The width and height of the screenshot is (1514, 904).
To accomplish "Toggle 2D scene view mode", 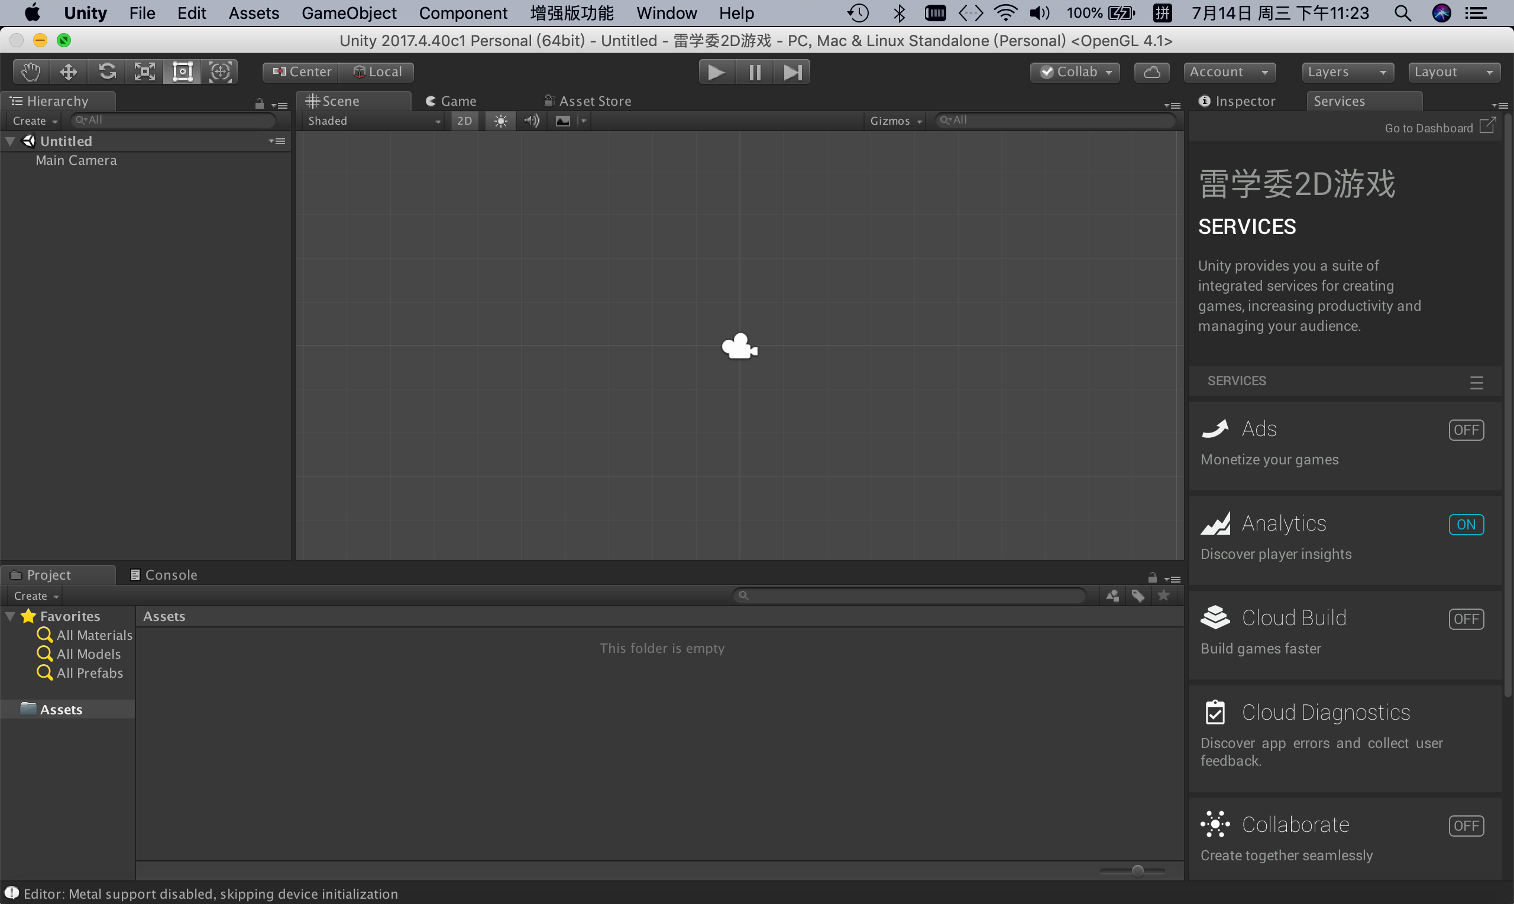I will [x=465, y=121].
